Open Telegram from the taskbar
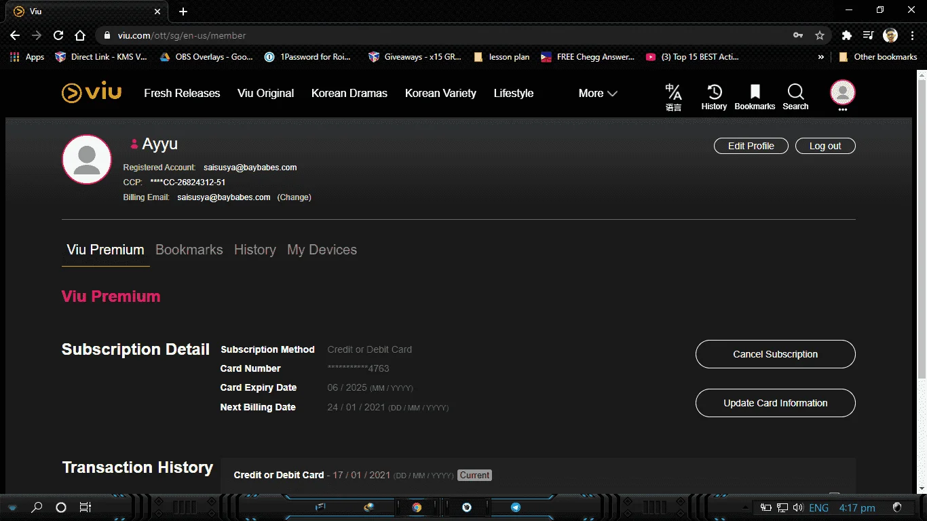Viewport: 927px width, 521px height. 516,507
